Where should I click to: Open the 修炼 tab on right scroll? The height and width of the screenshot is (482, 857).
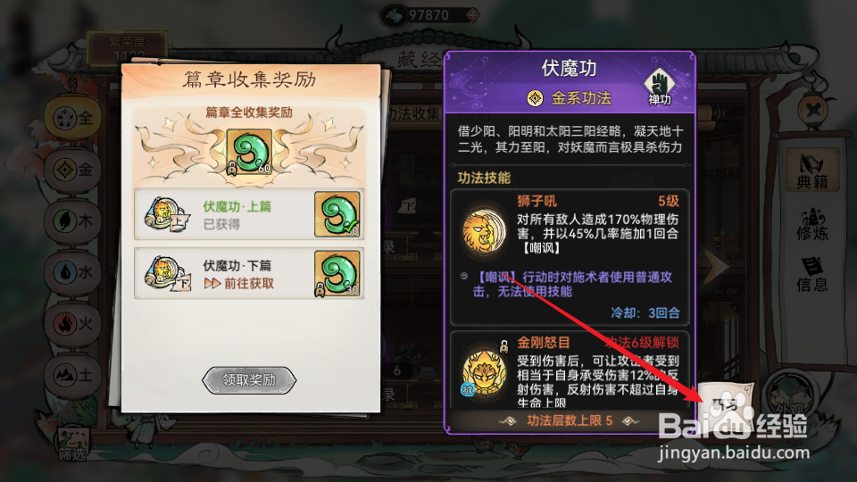coord(812,224)
